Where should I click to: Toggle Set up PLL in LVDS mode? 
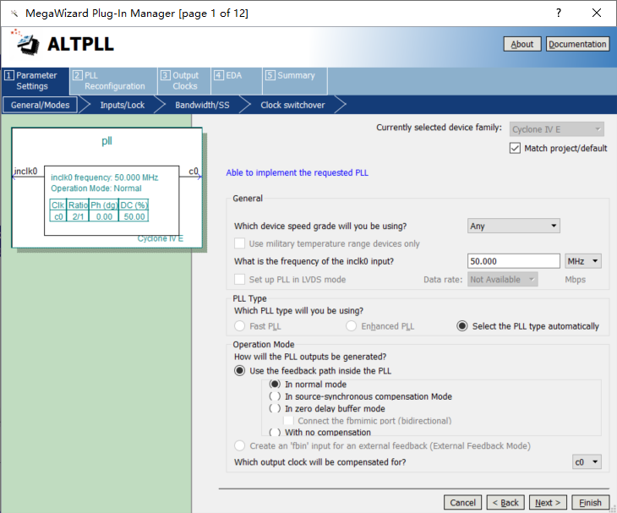240,279
